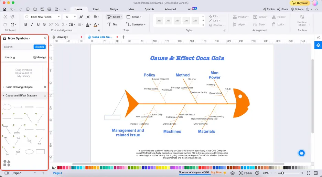Toggle Focus mode in status bar
The width and height of the screenshot is (322, 177).
click(x=245, y=173)
